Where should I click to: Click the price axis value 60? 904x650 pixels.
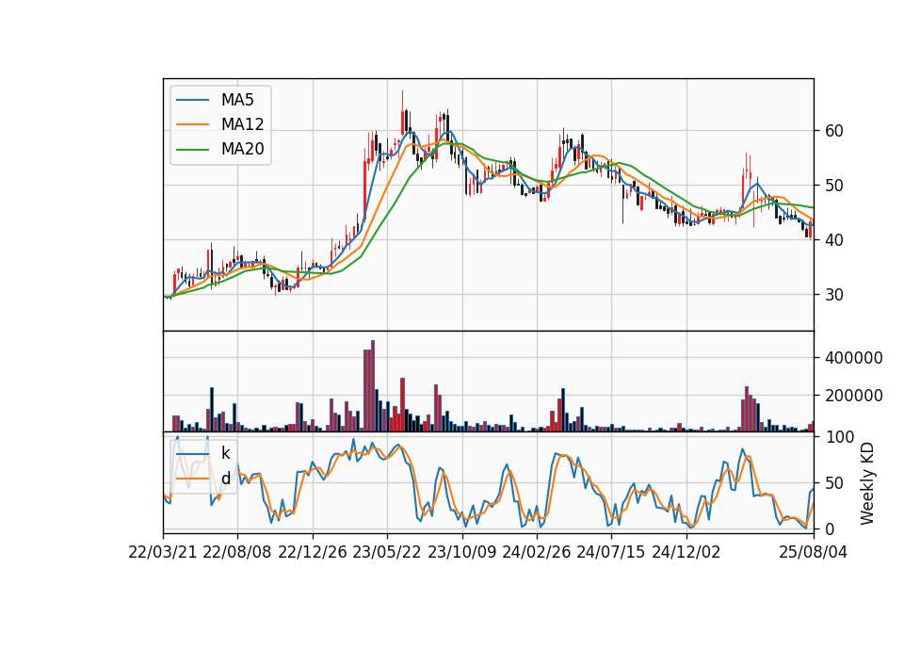(834, 131)
